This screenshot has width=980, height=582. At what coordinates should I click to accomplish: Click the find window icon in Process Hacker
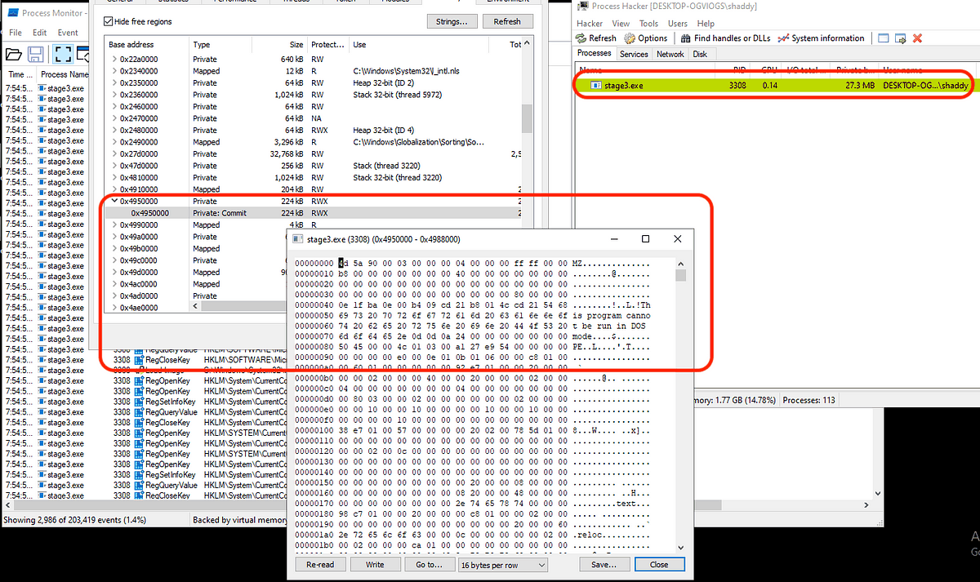pos(883,38)
